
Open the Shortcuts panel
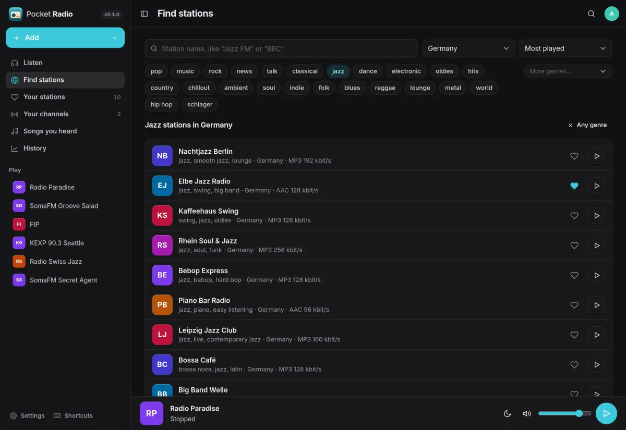(x=73, y=415)
